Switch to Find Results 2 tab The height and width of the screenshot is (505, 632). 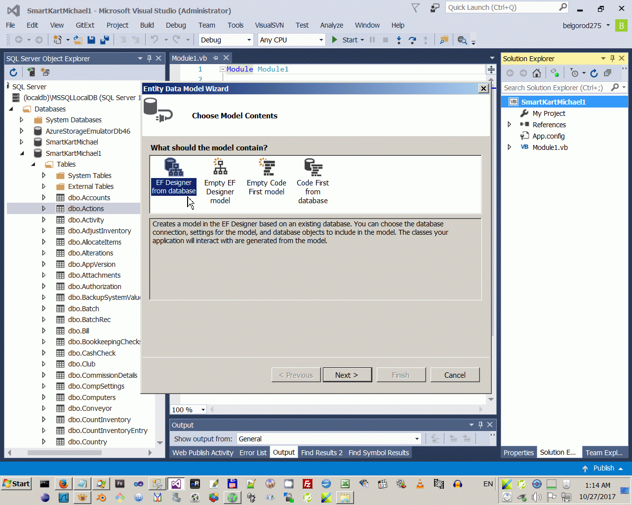coord(322,453)
